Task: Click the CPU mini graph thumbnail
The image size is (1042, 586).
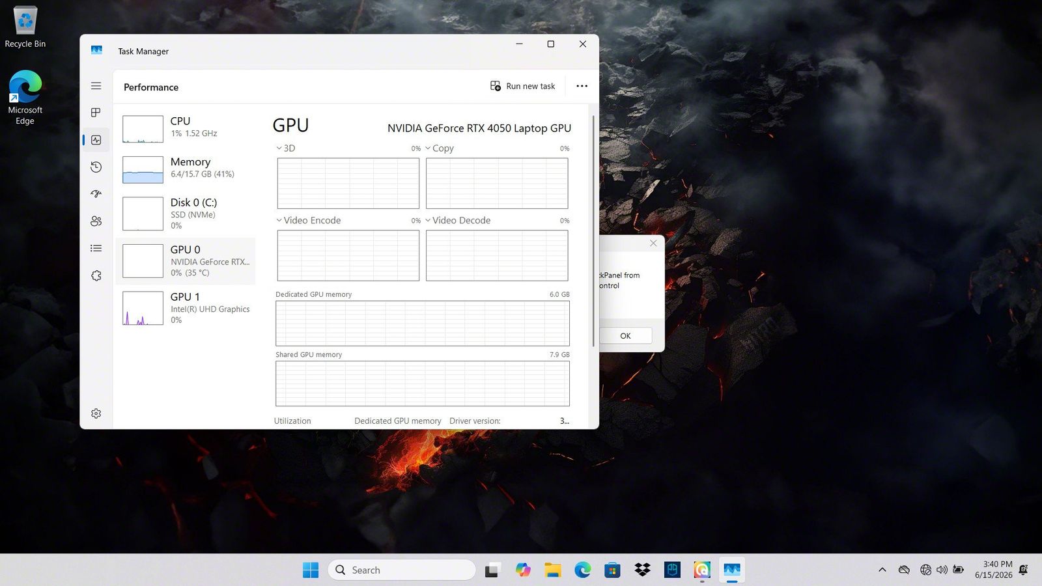Action: coord(143,129)
